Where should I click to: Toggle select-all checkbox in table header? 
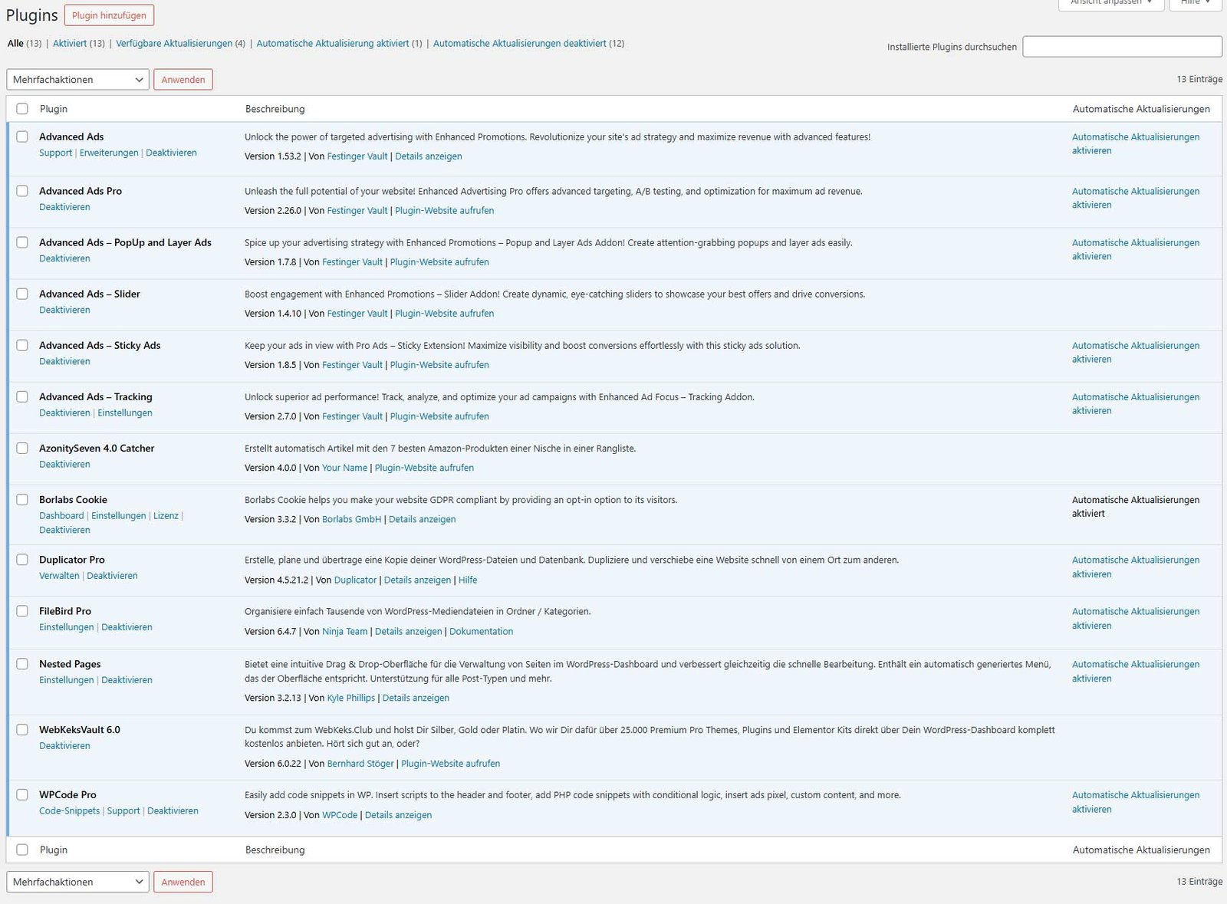22,109
